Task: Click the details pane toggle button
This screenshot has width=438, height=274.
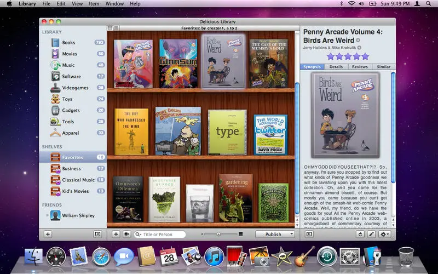Action: tap(309, 235)
